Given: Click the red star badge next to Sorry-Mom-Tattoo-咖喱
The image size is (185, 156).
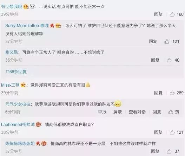Looking at the screenshot, I should [52, 25].
